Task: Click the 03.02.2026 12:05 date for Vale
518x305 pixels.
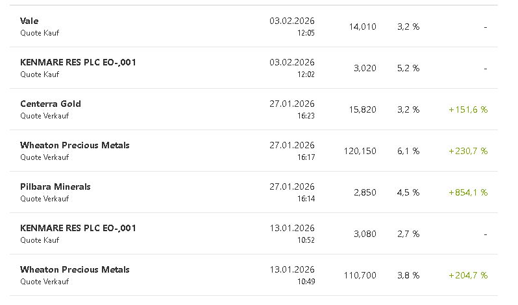Action: click(x=292, y=26)
